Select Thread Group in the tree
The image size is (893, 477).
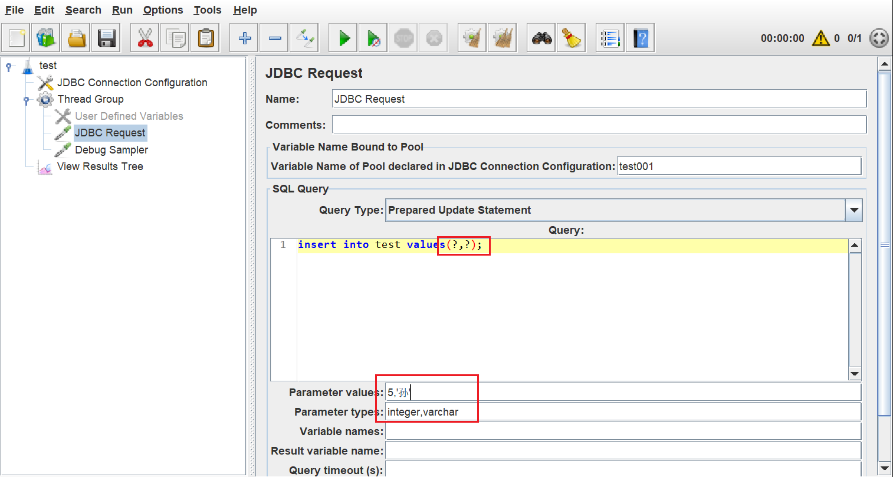(x=90, y=99)
